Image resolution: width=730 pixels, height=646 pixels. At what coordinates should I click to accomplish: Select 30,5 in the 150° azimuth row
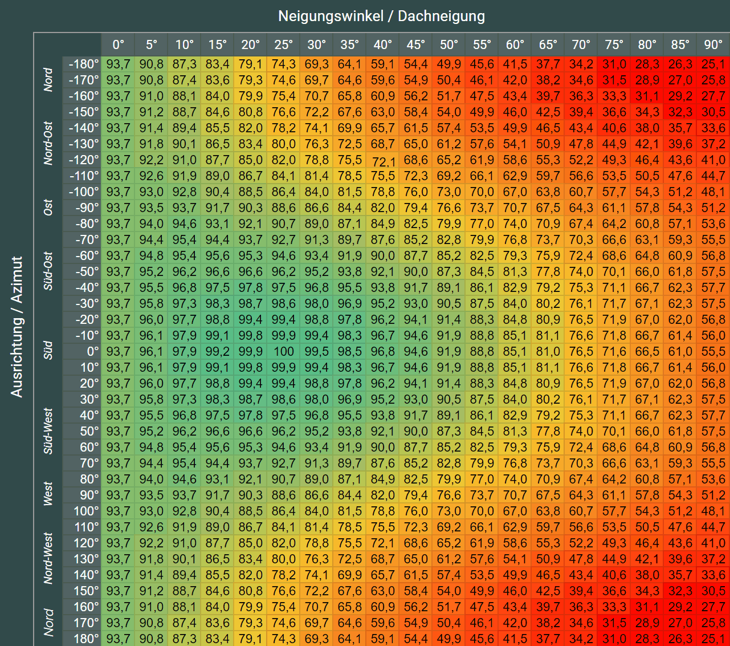pos(713,591)
